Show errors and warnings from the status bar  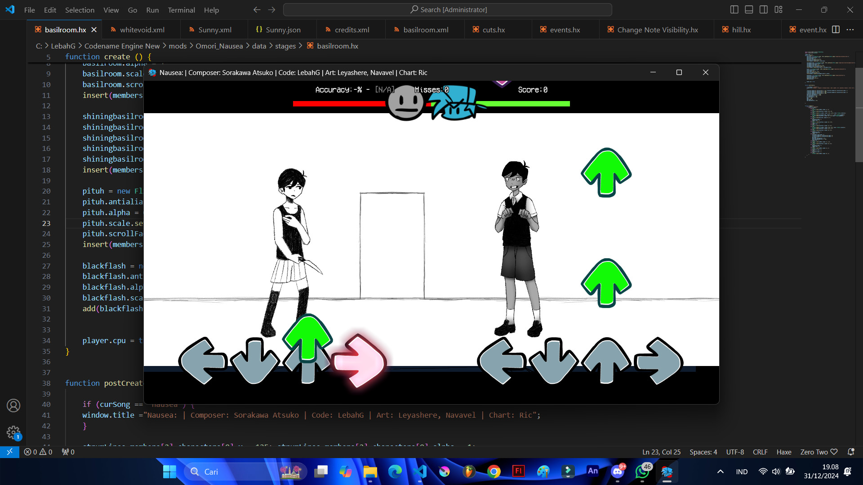click(x=38, y=452)
